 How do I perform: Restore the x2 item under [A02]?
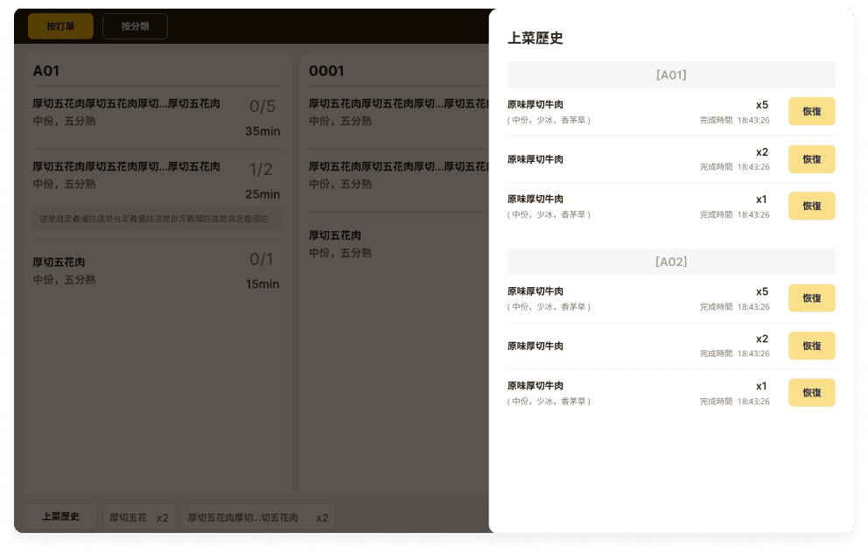coord(811,346)
